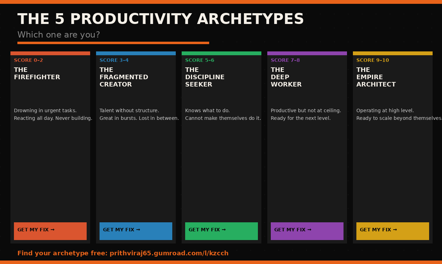Open the prithviraj65.gumroad.com/l/kzcch link
The image size is (442, 264).
point(169,253)
